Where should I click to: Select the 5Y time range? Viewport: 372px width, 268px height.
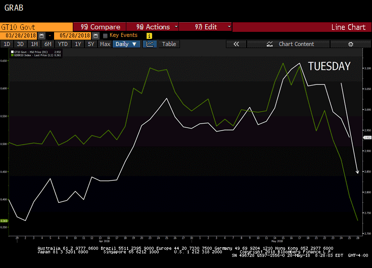coord(90,44)
